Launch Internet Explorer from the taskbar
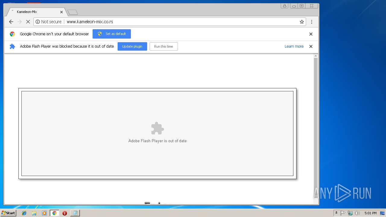The image size is (386, 217). (x=24, y=213)
